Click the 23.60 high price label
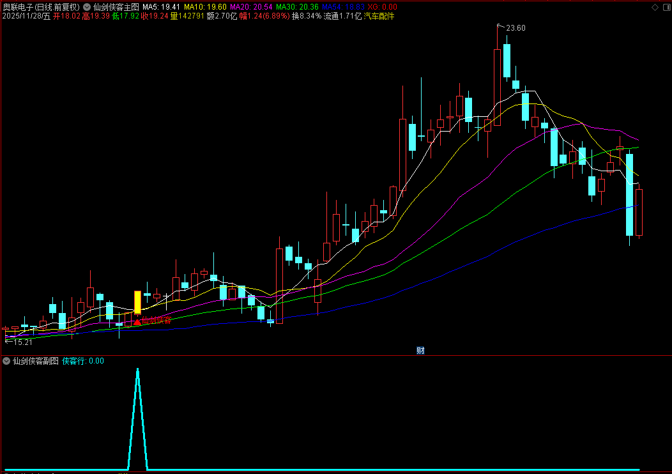 (x=515, y=28)
